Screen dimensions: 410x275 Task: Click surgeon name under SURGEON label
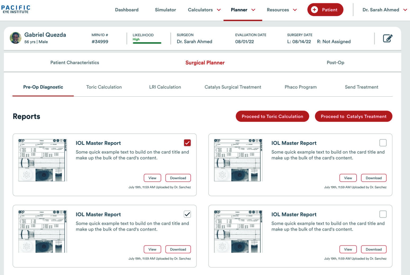pos(194,41)
